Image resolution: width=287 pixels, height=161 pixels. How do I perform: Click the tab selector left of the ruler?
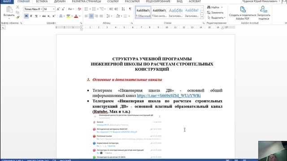point(3,28)
